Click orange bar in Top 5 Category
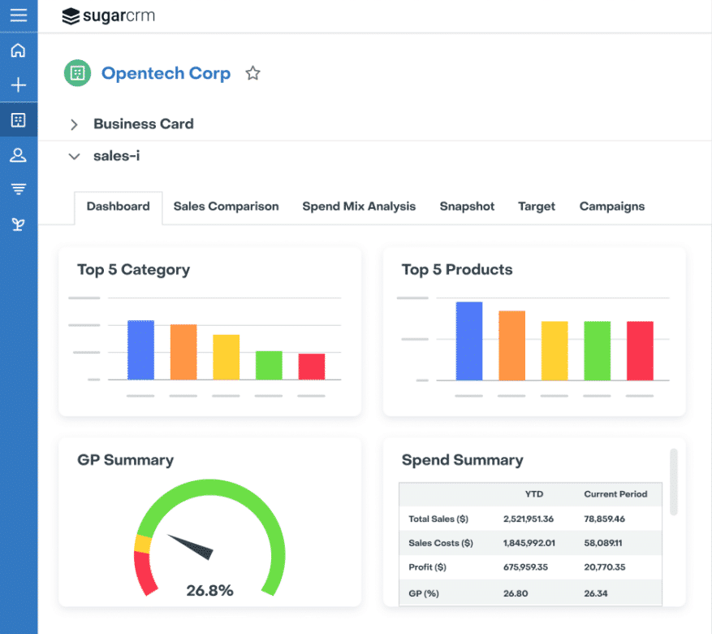The width and height of the screenshot is (712, 634). coord(183,352)
